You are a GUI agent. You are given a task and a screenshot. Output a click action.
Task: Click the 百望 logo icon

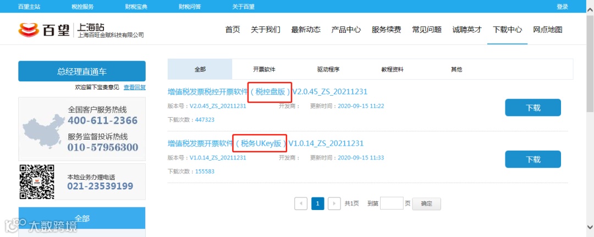click(29, 30)
